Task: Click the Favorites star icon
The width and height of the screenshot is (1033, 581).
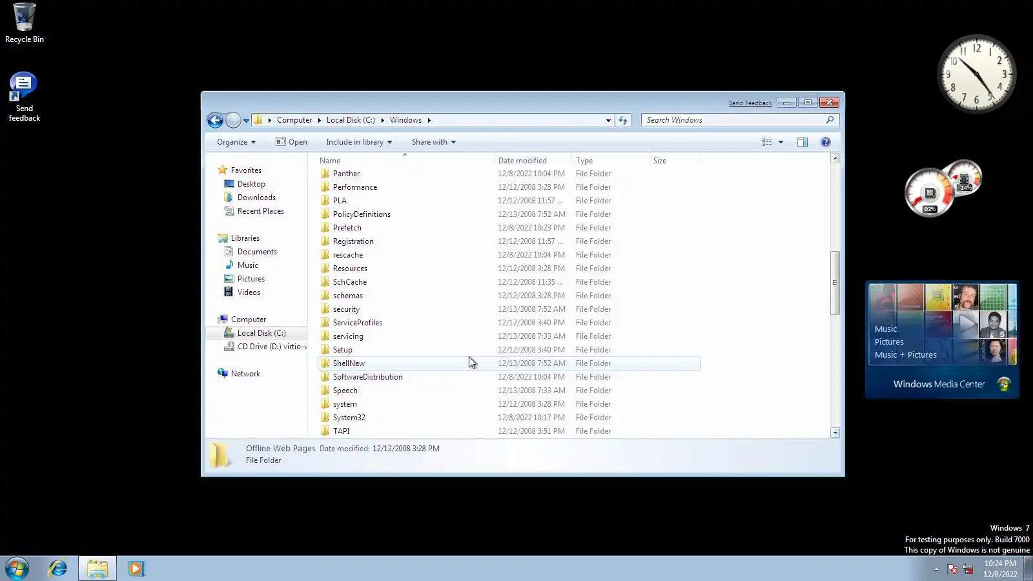Action: point(223,170)
